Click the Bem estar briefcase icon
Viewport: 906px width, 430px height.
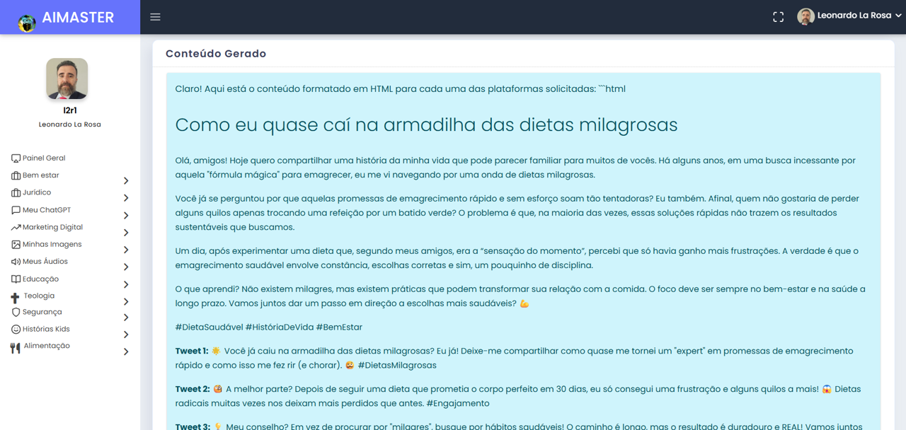16,175
